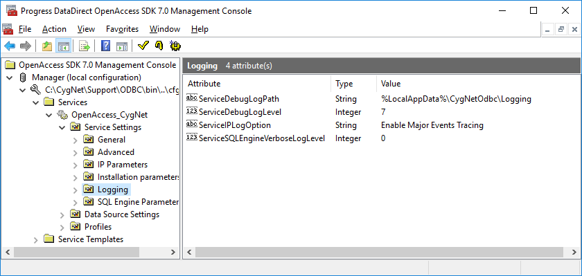The image size is (582, 276).
Task: Click right arrow of tree pane scrollbar
Action: (x=173, y=252)
